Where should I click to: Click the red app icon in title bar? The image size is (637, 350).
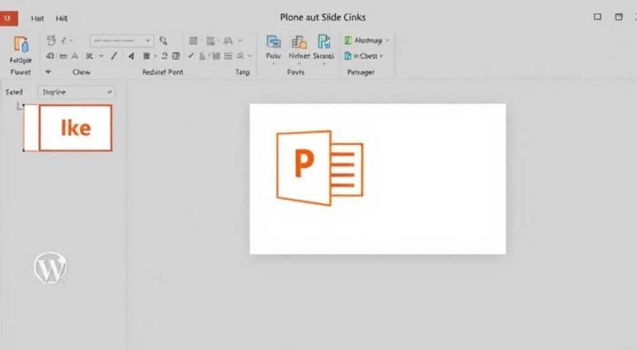[x=8, y=18]
